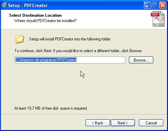Click 'Select Destination Location' heading

(x=35, y=15)
